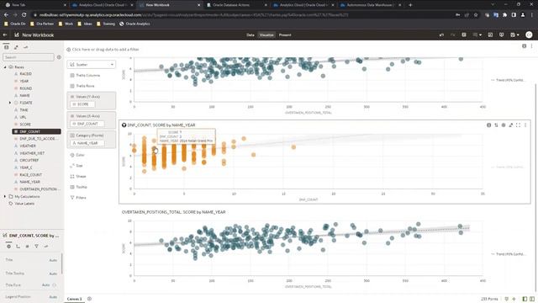Click the SCORE pill in Values Y-Axis
Viewport: 538px width, 303px height.
pyautogui.click(x=82, y=104)
